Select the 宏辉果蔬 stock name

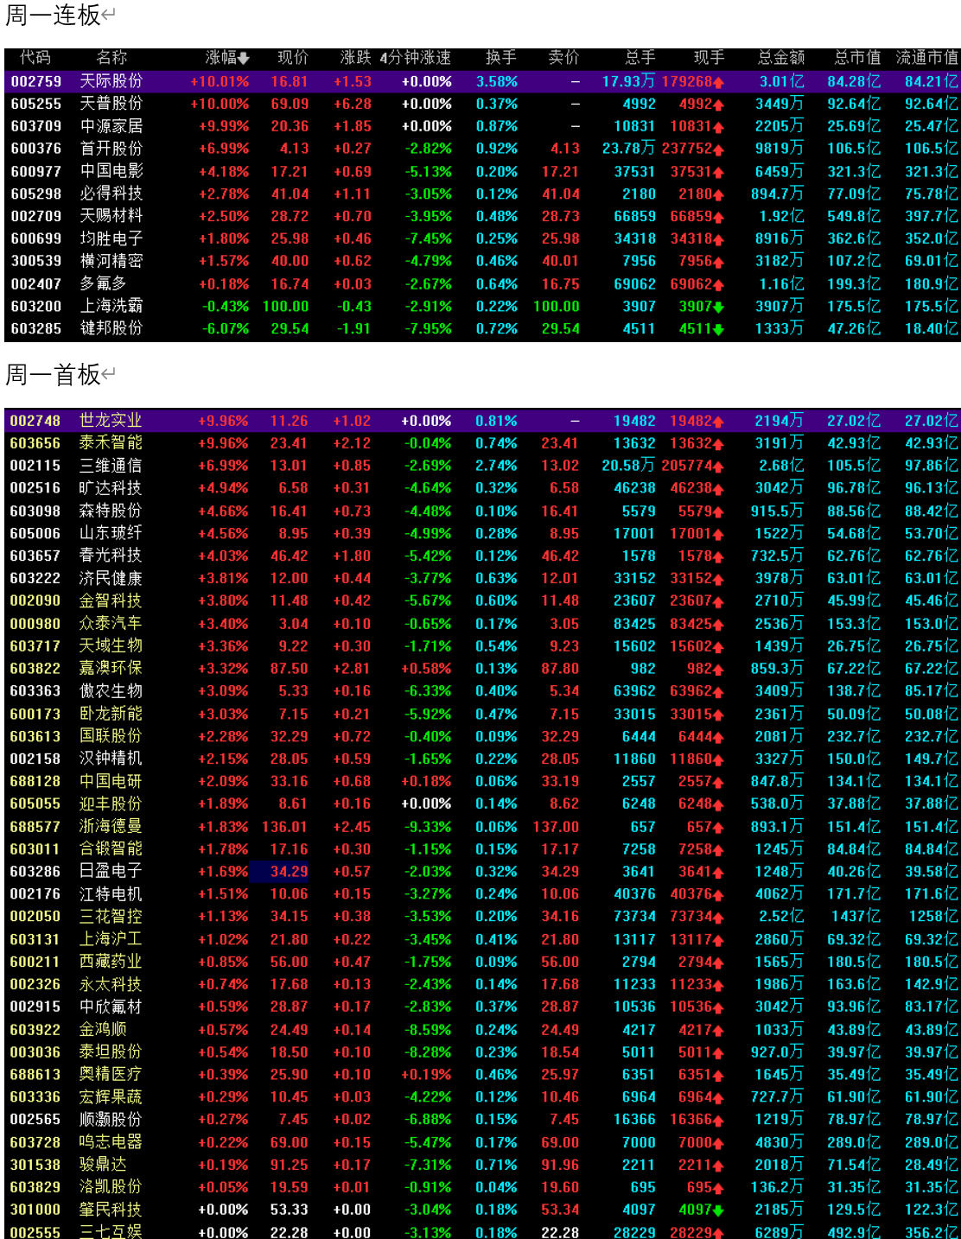(111, 1096)
